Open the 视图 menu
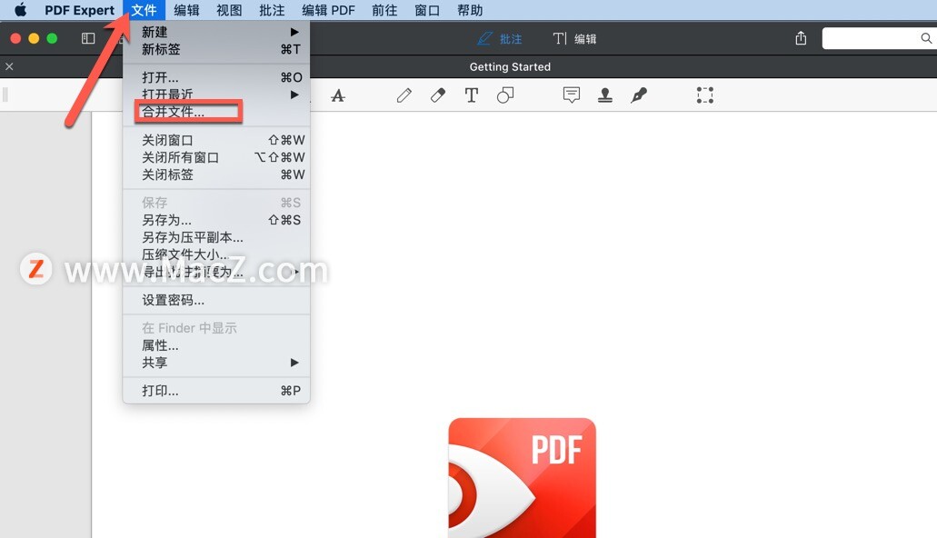This screenshot has height=538, width=937. click(x=229, y=10)
